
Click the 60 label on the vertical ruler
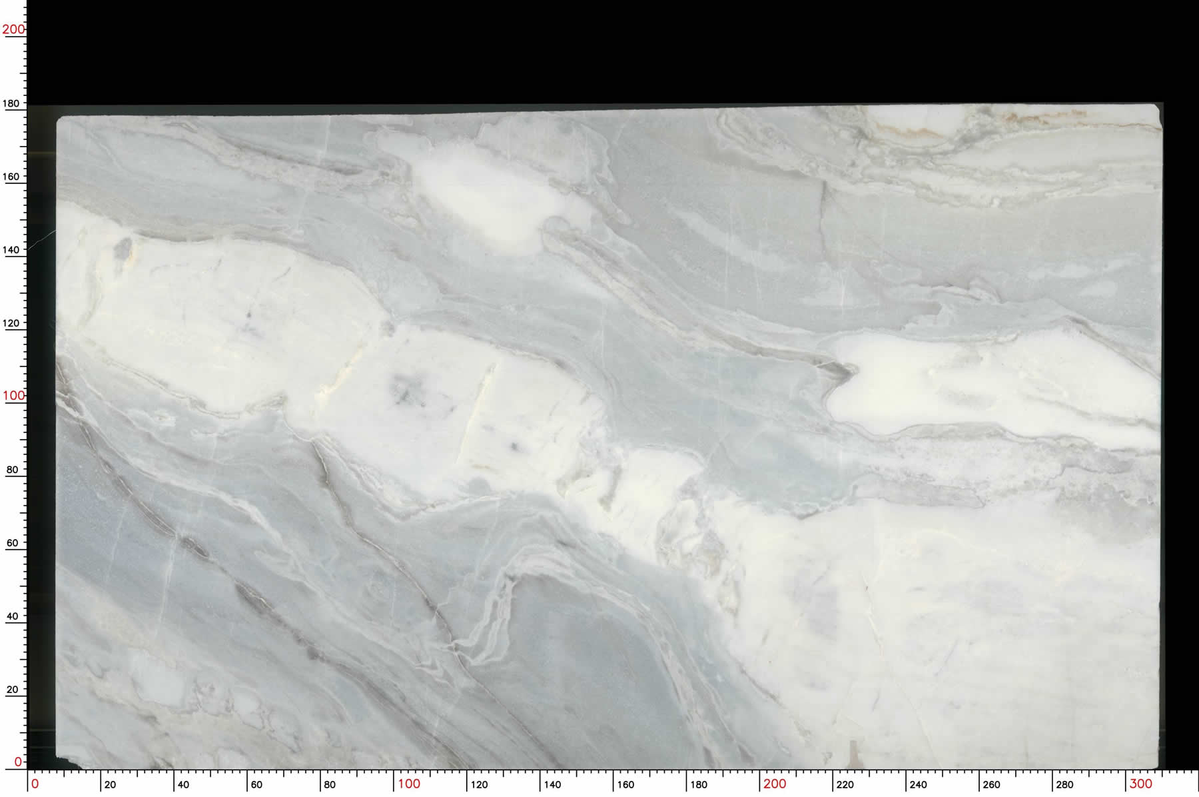pyautogui.click(x=12, y=543)
